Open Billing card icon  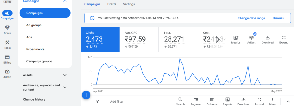point(7,57)
